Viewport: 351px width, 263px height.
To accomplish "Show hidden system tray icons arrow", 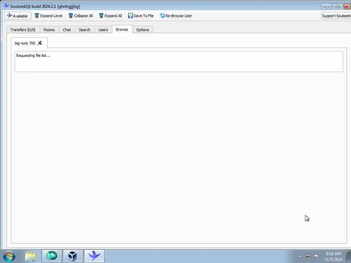I will tap(300, 256).
